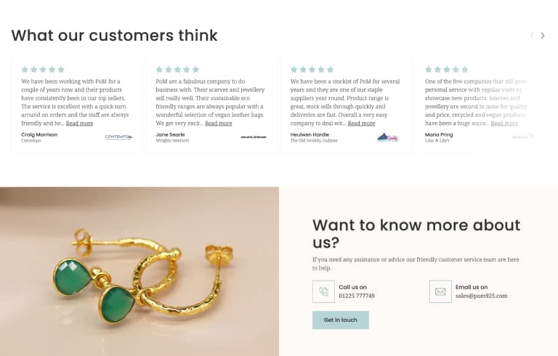Click the phone icon beside Call us on
558x356 pixels.
(323, 291)
